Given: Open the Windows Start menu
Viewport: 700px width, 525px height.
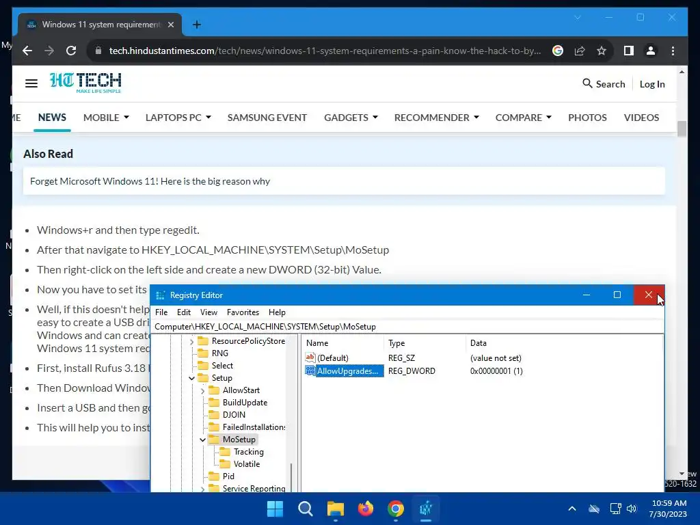Looking at the screenshot, I should click(275, 509).
